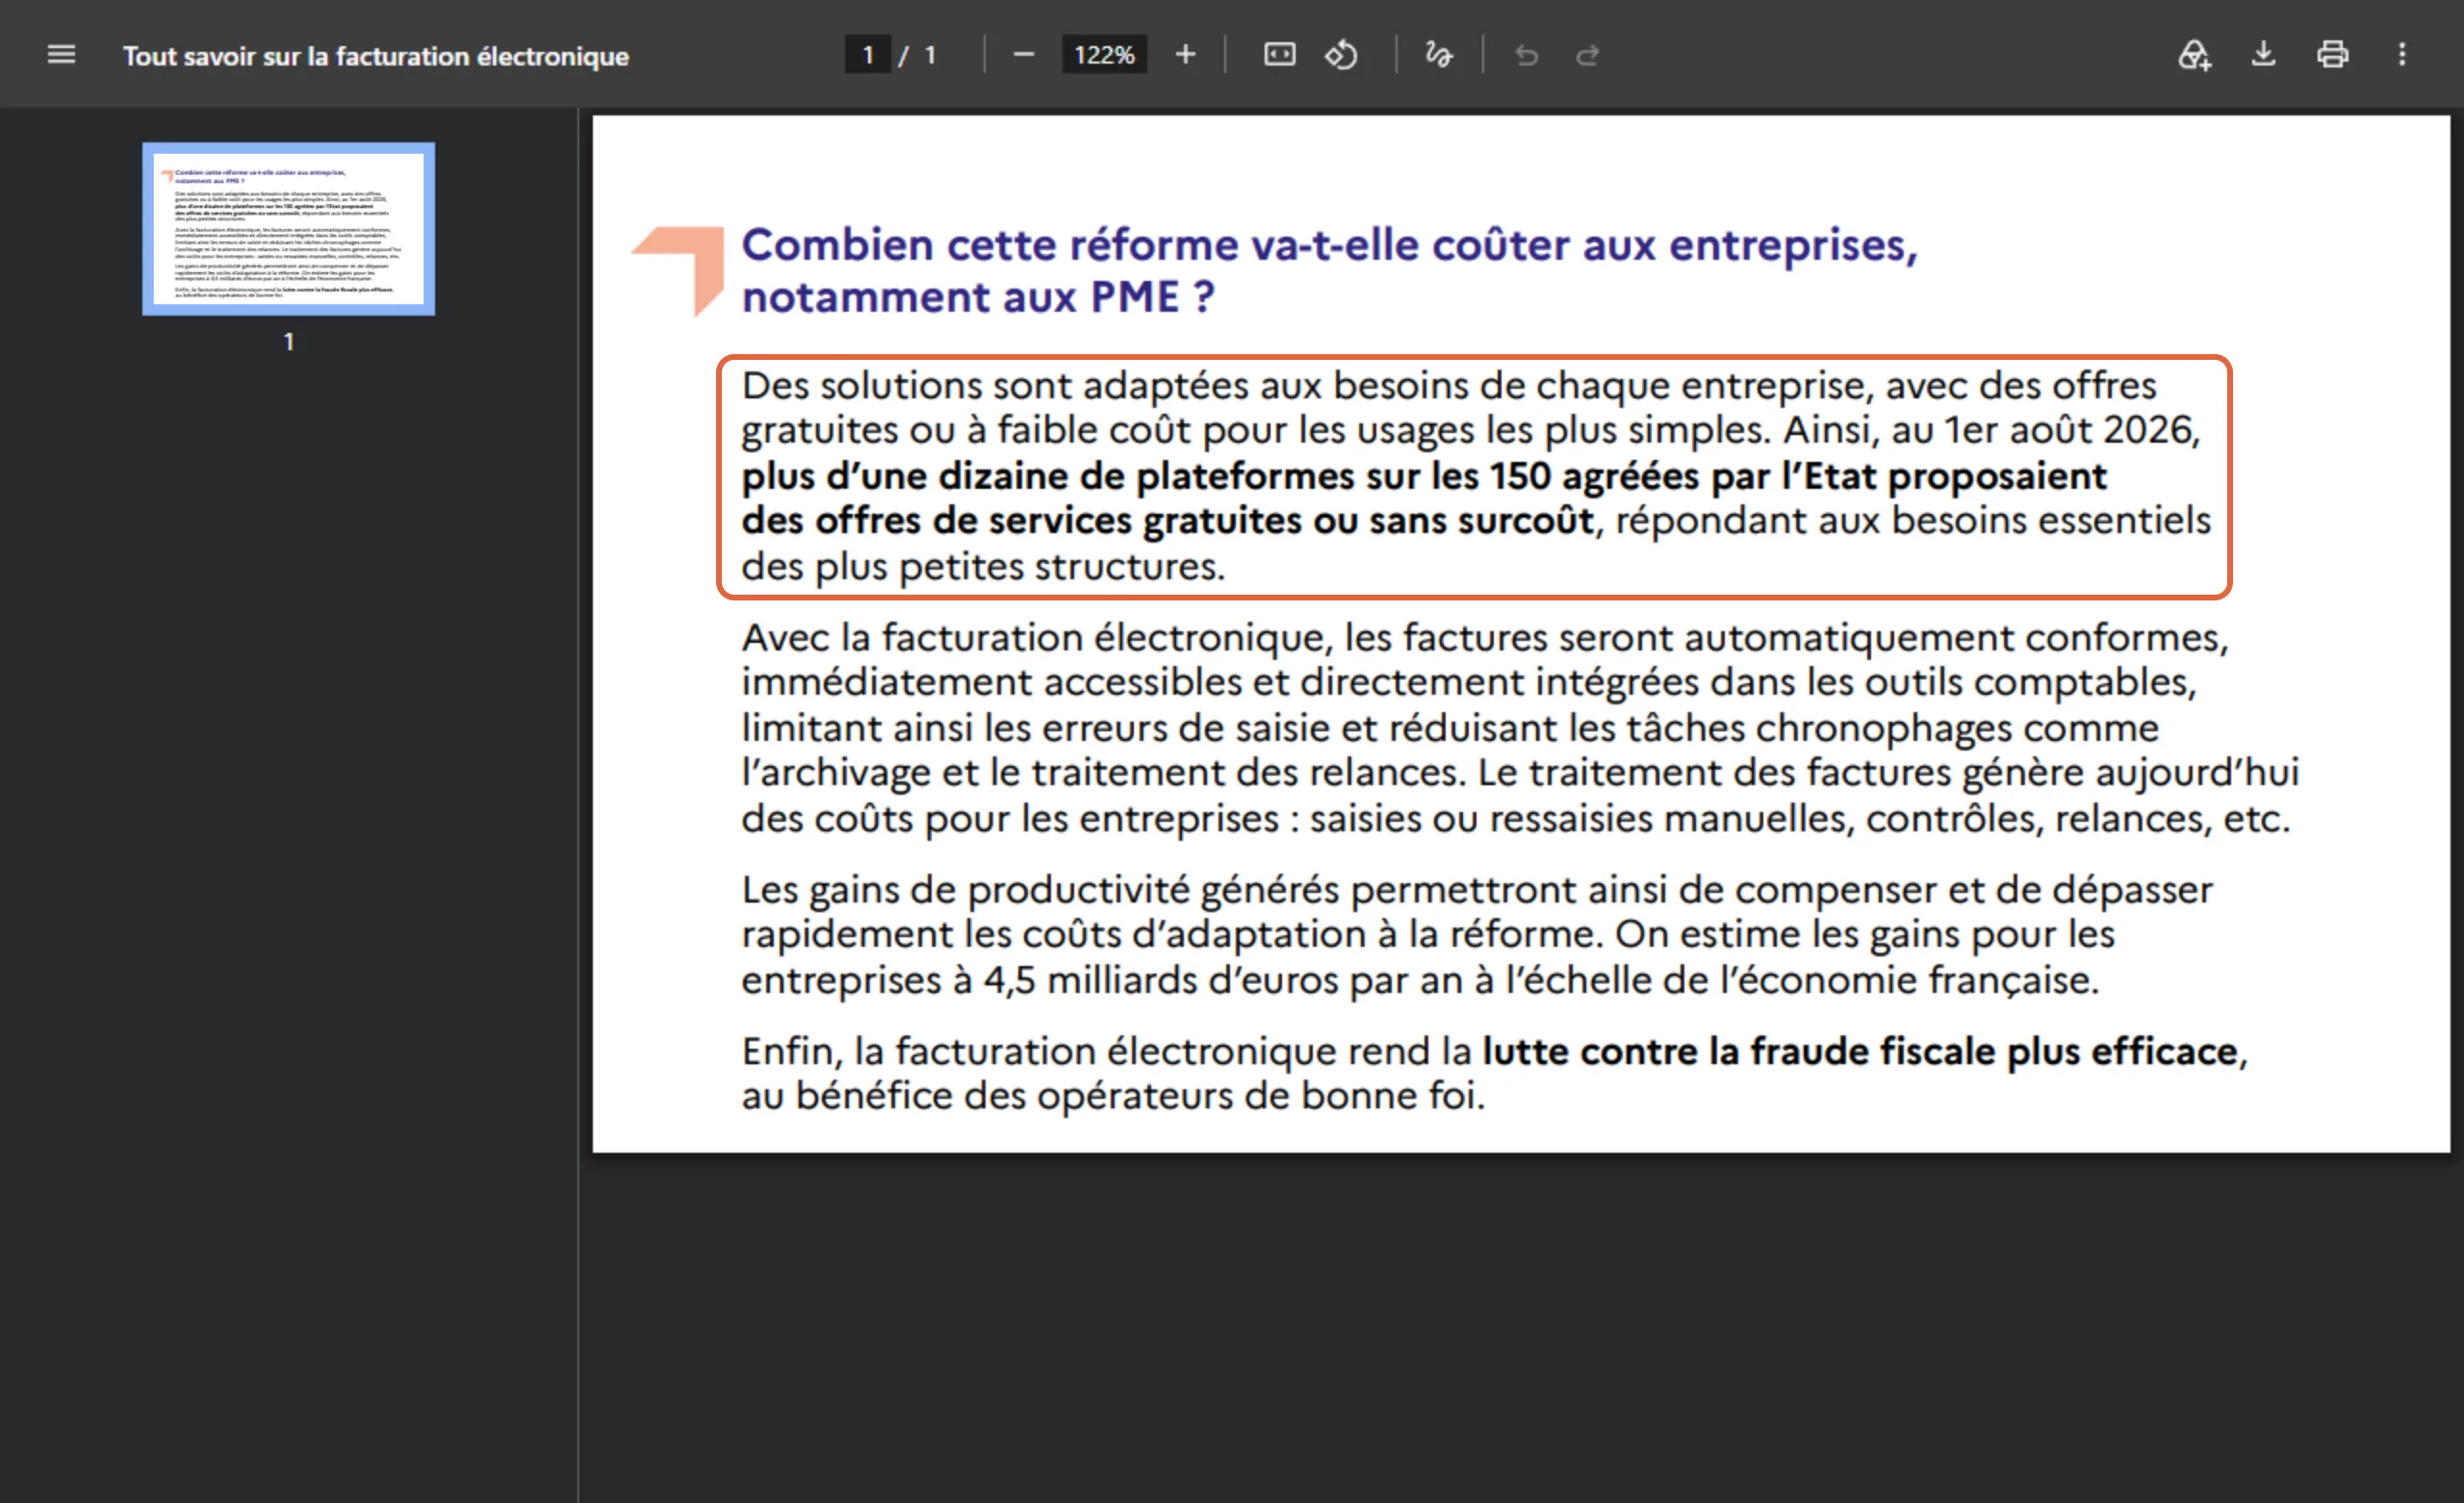Click the zoom in plus button
This screenshot has height=1503, width=2464.
click(1185, 54)
